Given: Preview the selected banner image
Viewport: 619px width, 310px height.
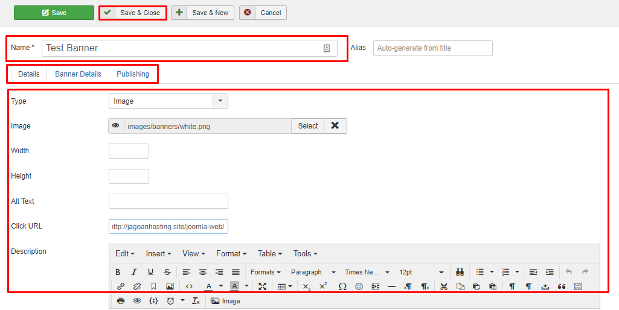Looking at the screenshot, I should click(x=116, y=126).
